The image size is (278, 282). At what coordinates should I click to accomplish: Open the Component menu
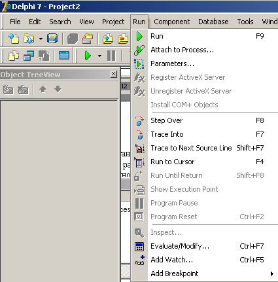172,22
